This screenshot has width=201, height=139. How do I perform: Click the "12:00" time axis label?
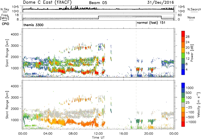[x=98, y=134]
